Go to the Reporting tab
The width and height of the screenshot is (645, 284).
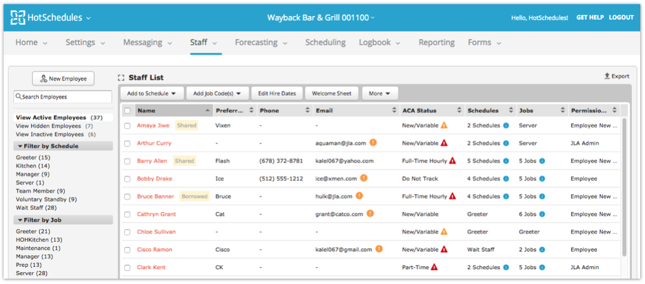pos(436,43)
